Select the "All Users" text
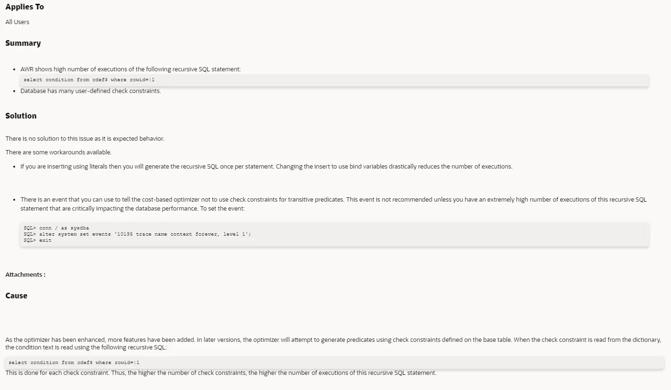 point(17,22)
